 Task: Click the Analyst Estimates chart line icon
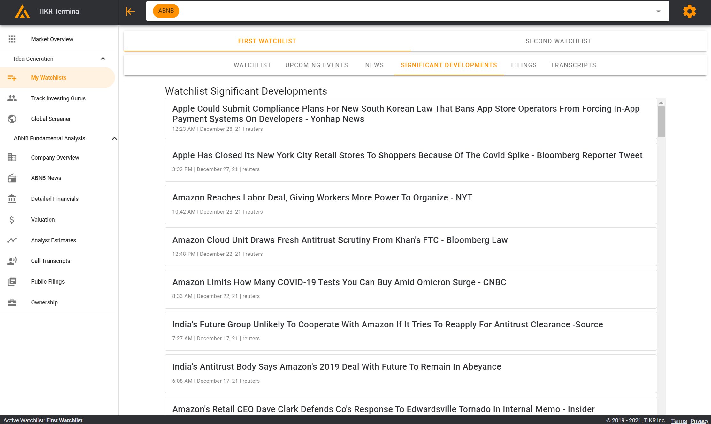pos(12,240)
